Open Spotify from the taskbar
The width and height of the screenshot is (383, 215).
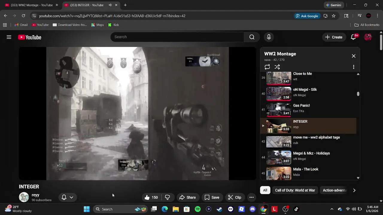pos(197,209)
